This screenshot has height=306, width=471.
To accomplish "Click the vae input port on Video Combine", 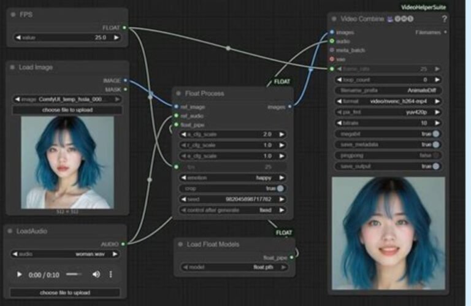I will [x=332, y=59].
